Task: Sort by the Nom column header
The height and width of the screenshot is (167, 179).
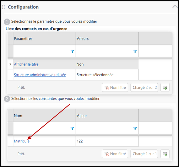Action: 44,116
